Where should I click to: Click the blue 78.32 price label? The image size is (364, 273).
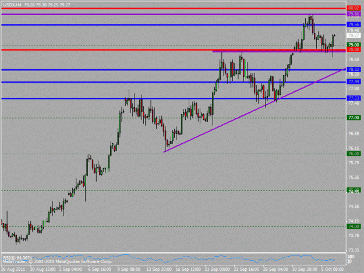[354, 69]
